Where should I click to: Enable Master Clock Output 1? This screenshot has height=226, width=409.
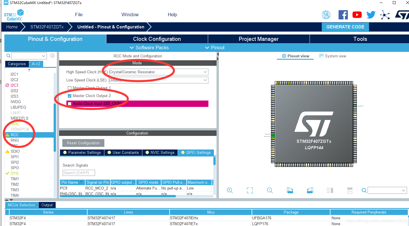69,88
